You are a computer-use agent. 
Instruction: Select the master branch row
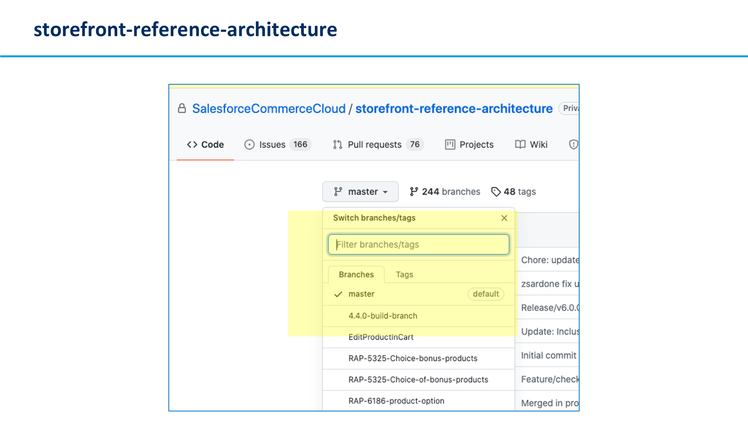tap(419, 294)
